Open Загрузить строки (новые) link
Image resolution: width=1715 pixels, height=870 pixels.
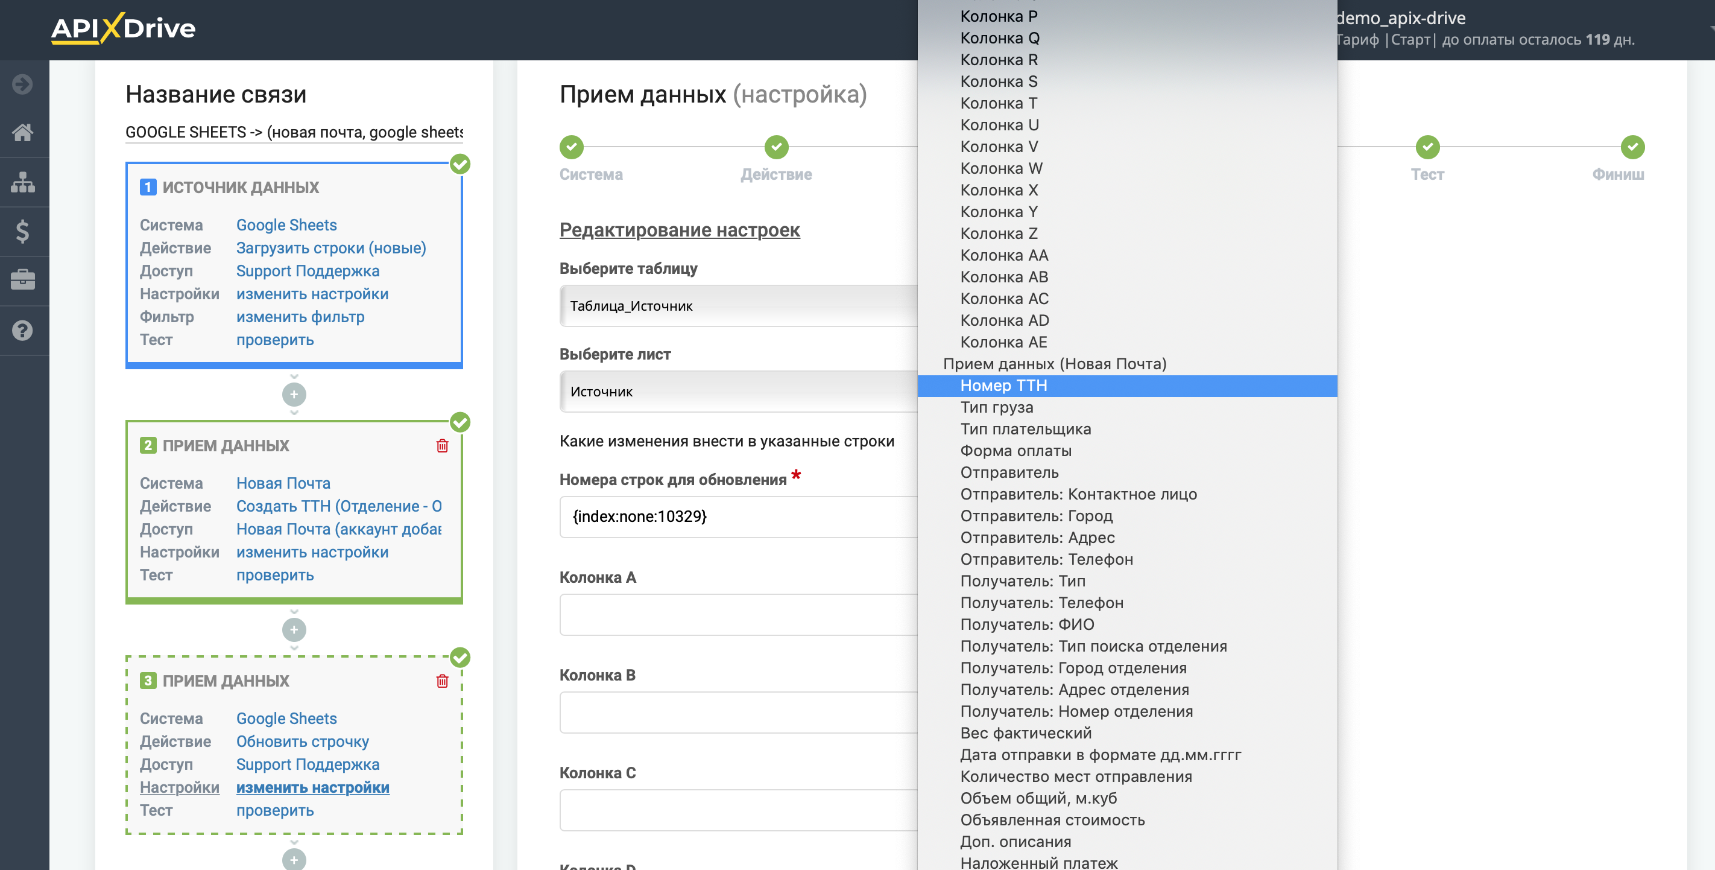click(x=331, y=248)
